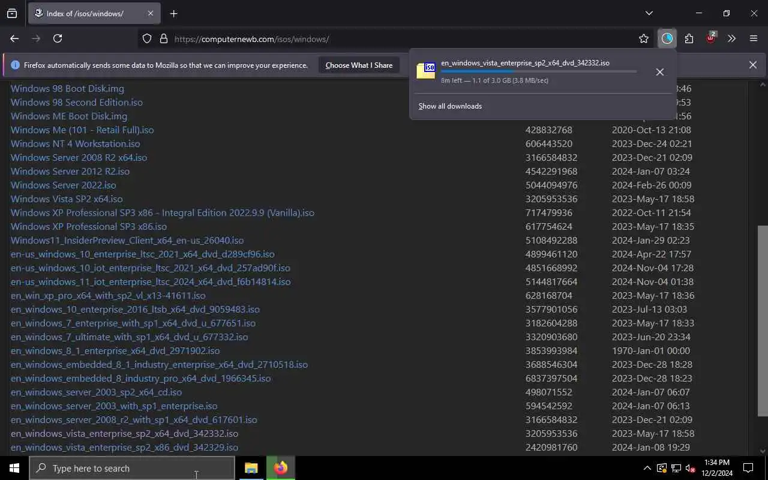Download Windows XP Professional SP3 x86.iso
Screen dimensions: 768x480
(x=89, y=226)
